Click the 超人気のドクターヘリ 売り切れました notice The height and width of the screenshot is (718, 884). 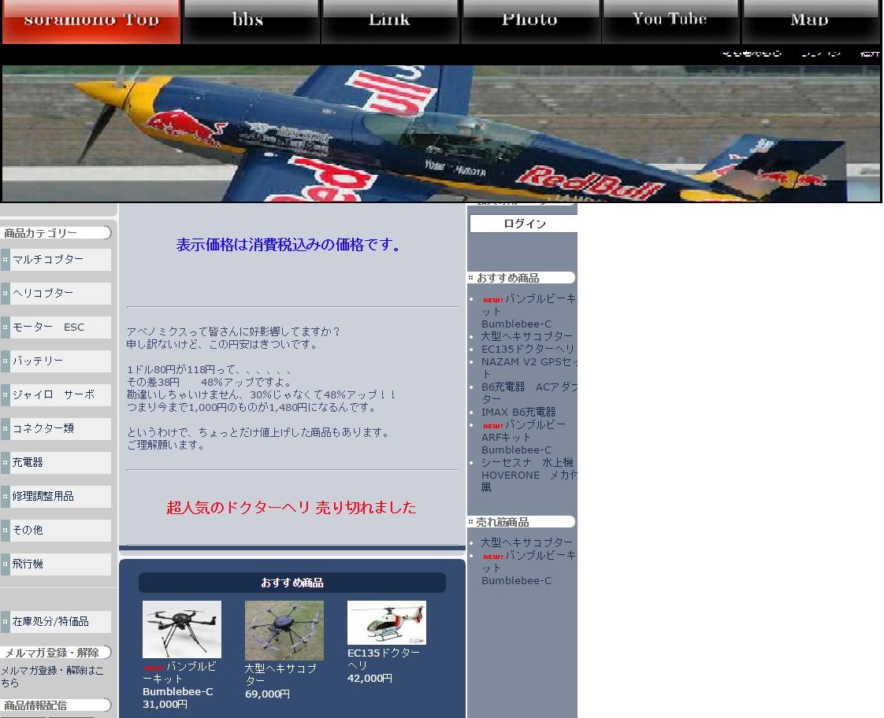[292, 507]
